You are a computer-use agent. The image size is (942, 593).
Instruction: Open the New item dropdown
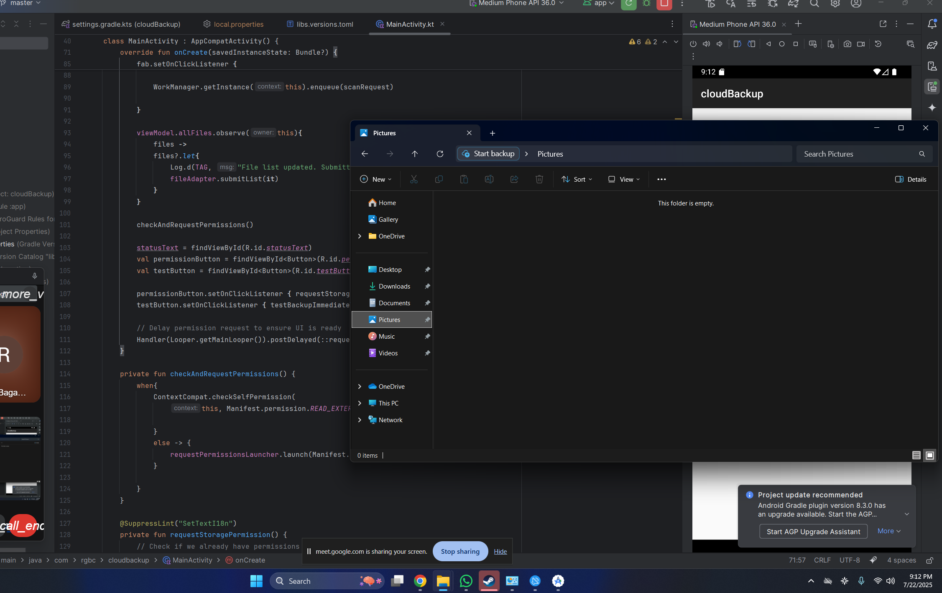pos(375,179)
